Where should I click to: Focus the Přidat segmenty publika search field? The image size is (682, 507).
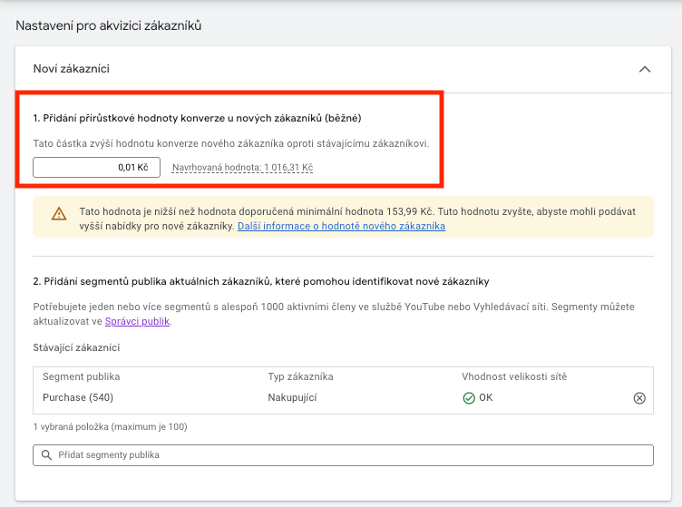click(345, 454)
